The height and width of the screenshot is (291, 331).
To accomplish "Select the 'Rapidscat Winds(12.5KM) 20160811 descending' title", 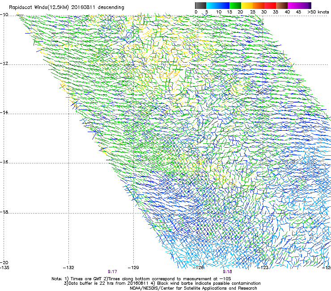I will point(67,8).
